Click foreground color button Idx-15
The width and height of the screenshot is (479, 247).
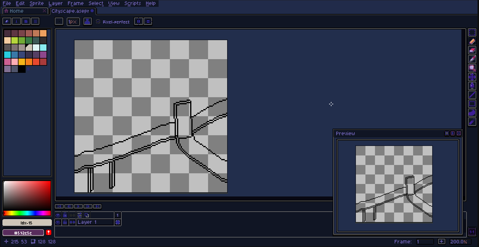point(27,223)
